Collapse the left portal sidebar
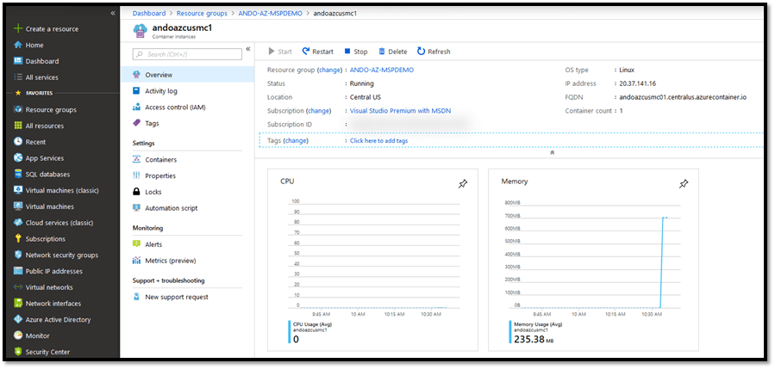 point(113,13)
